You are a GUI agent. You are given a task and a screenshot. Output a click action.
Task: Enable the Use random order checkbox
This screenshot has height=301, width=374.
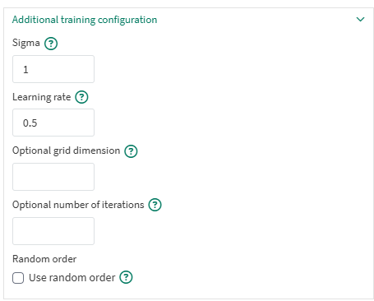coord(18,278)
